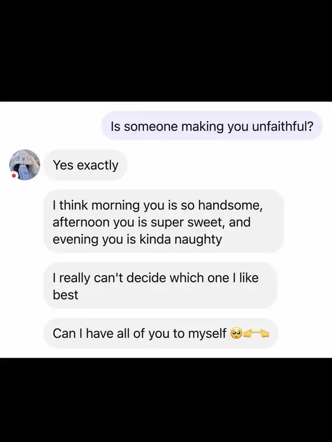Select the 'Can I have all of you' message
This screenshot has width=332, height=442.
[161, 333]
